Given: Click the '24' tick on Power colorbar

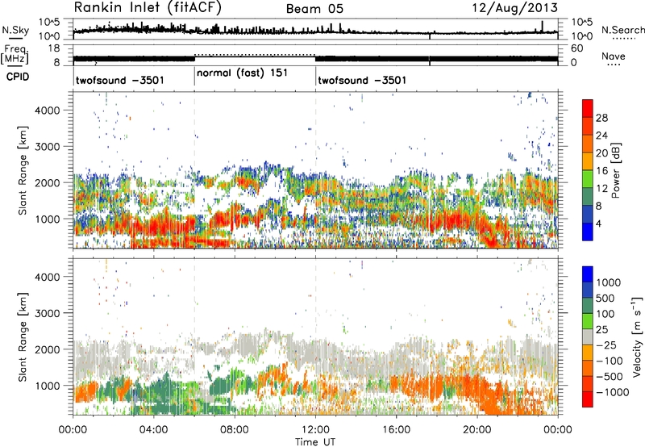Looking at the screenshot, I should (x=601, y=136).
